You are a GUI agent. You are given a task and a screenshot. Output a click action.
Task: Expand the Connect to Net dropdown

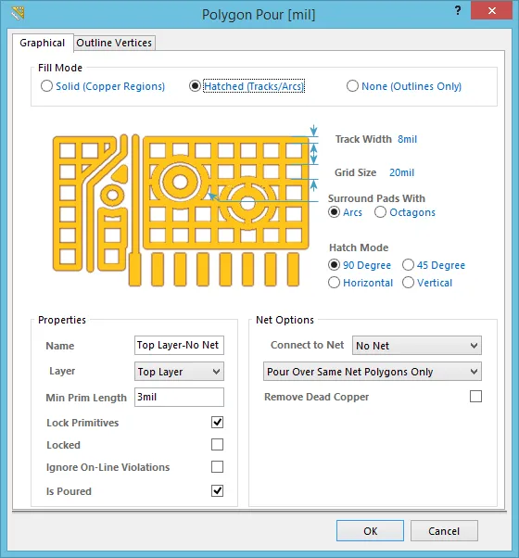(x=416, y=345)
